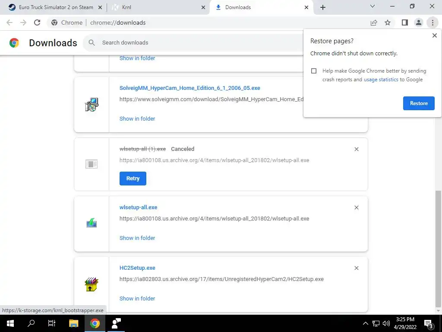Enable sending crash reports checkbox
442x332 pixels.
[314, 71]
